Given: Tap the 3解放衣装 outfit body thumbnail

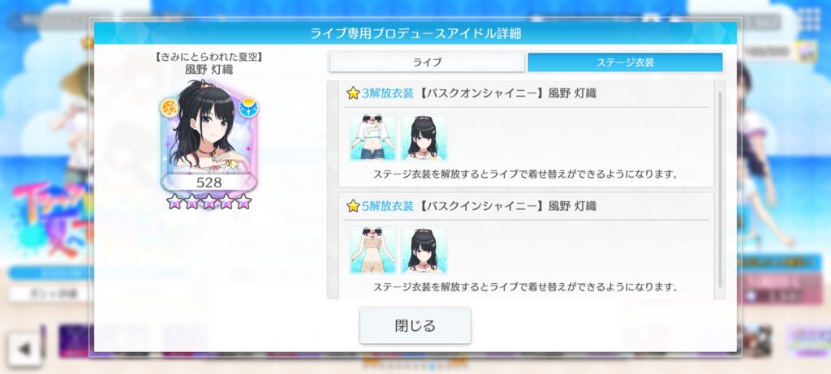Looking at the screenshot, I should click(372, 138).
